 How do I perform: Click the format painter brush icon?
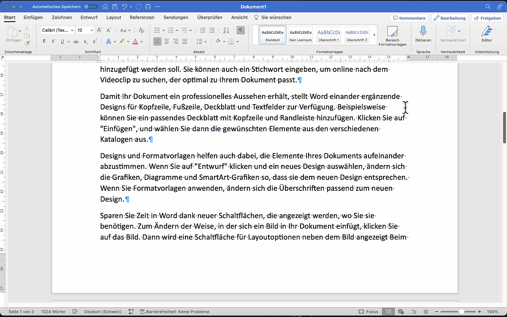coord(27,43)
